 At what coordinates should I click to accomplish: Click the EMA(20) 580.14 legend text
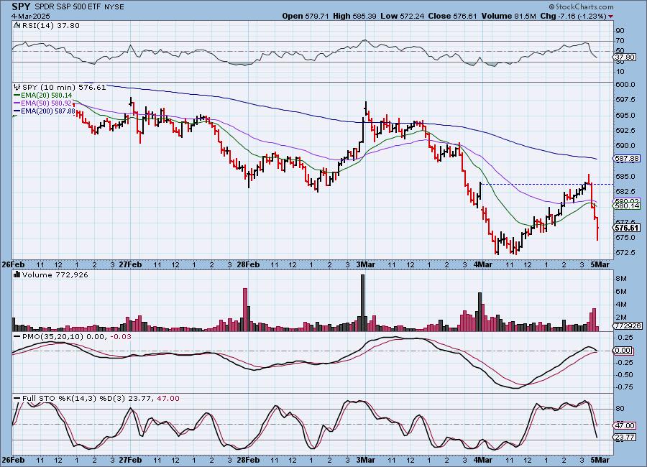point(46,96)
